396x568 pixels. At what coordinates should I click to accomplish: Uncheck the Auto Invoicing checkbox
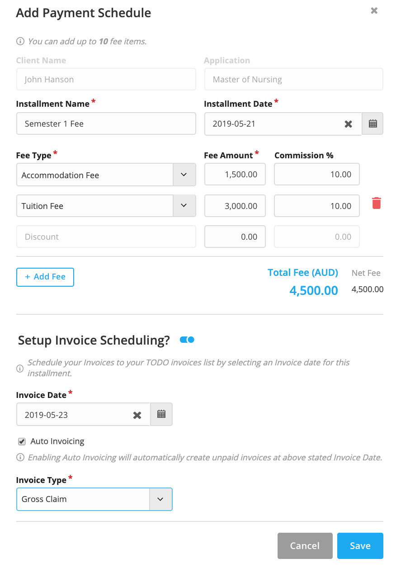click(x=21, y=441)
